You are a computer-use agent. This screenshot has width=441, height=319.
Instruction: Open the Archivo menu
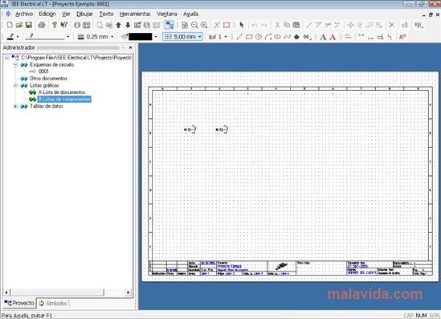pyautogui.click(x=24, y=14)
